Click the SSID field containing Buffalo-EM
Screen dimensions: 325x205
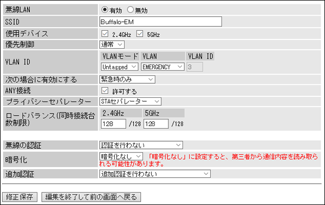click(161, 22)
